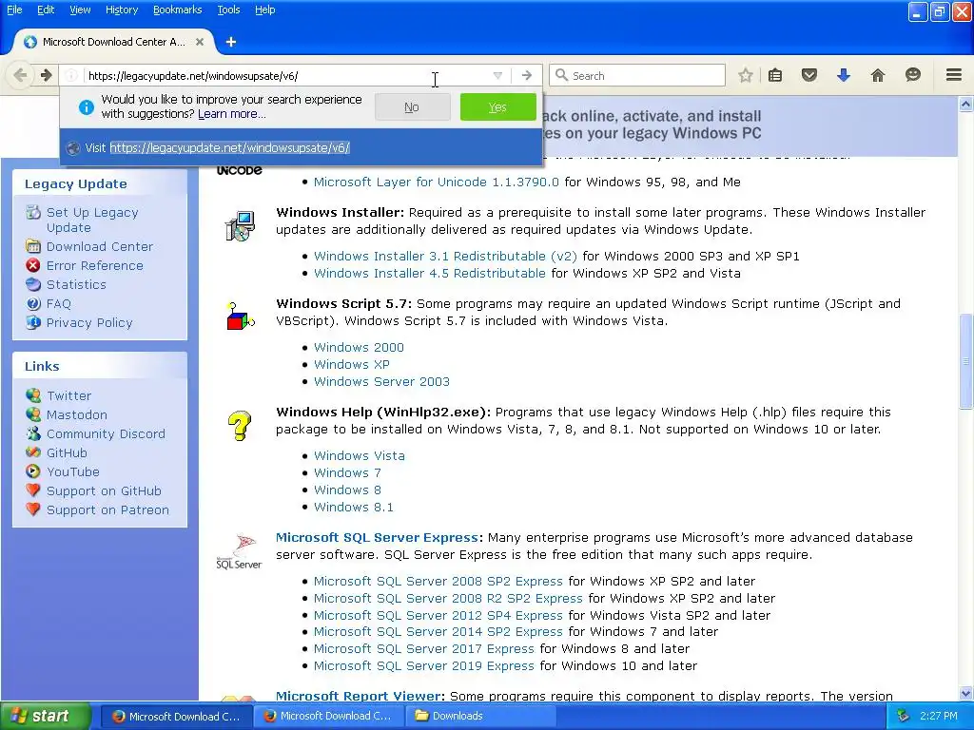Open the Downloads arrow icon in toolbar
This screenshot has height=730, width=974.
coord(843,75)
